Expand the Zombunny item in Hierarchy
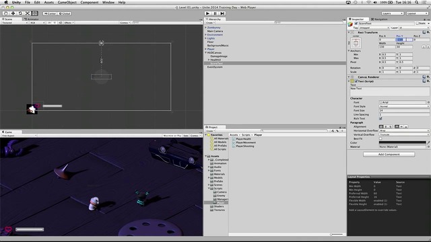431x242 pixels. point(205,28)
